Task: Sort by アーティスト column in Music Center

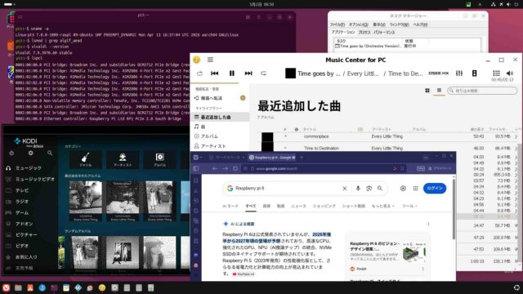Action: [x=382, y=129]
